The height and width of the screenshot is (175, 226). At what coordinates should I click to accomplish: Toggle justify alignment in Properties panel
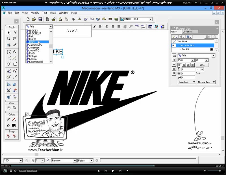coord(193,65)
